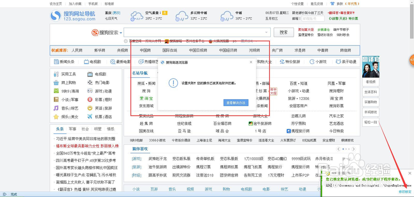Click the 网上购物 shopping basket icon

56,83
